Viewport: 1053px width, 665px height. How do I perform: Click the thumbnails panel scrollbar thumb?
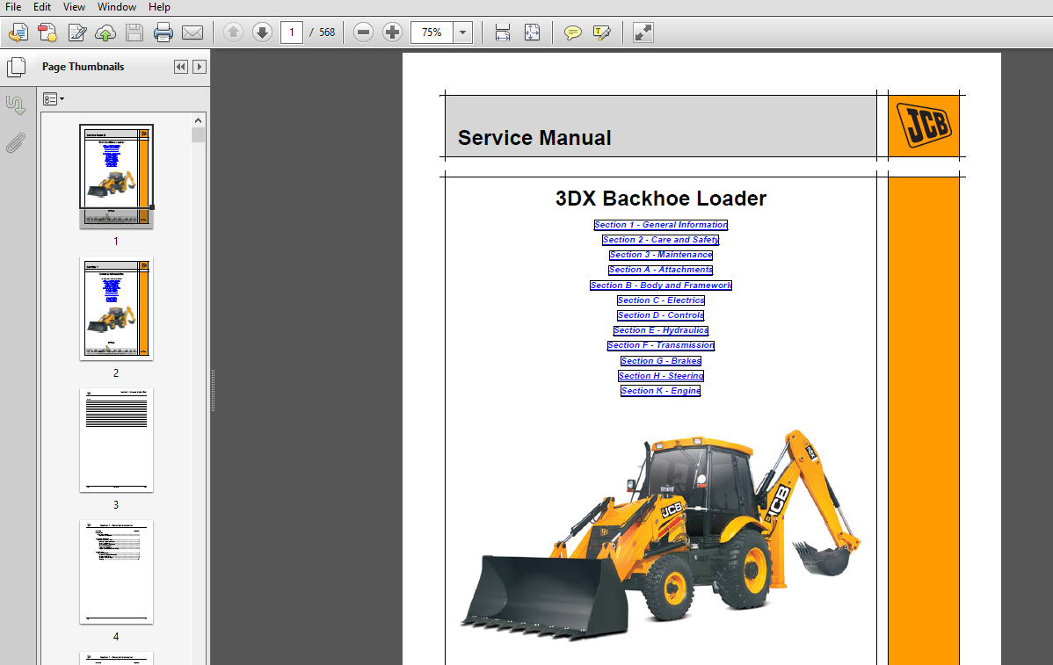(198, 135)
